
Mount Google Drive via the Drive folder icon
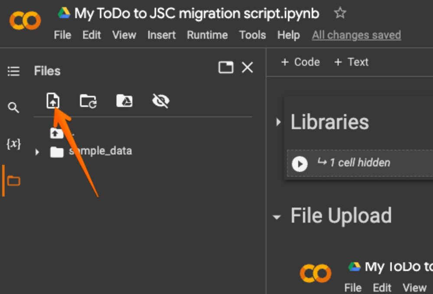pos(124,100)
